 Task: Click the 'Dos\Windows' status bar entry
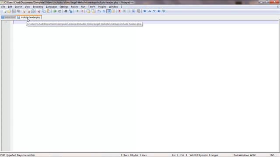pos(241,155)
